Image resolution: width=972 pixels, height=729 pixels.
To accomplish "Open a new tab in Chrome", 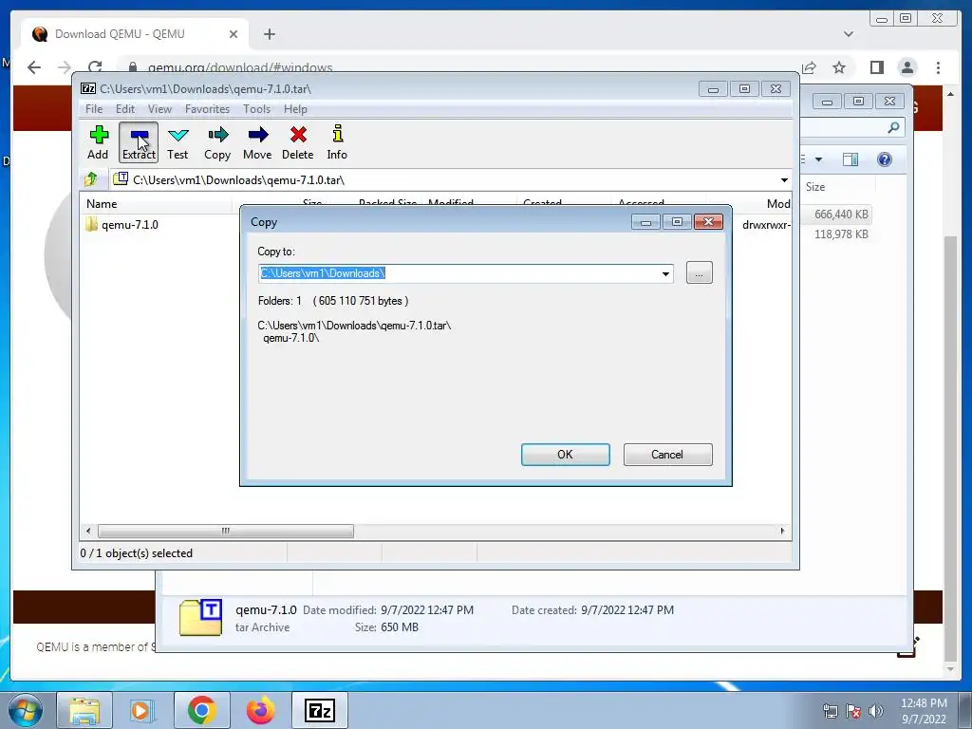I will [270, 34].
